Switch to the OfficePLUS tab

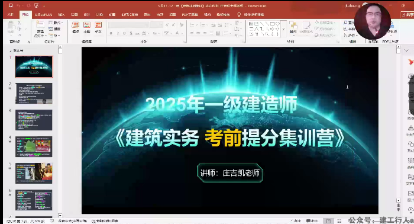[44, 15]
